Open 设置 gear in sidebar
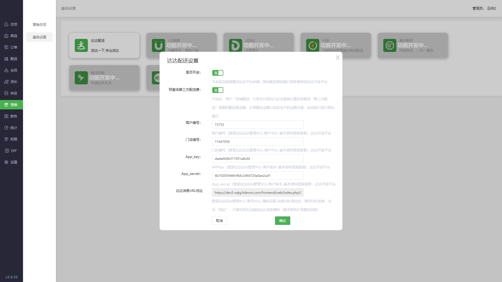The width and height of the screenshot is (502, 282). [x=11, y=162]
